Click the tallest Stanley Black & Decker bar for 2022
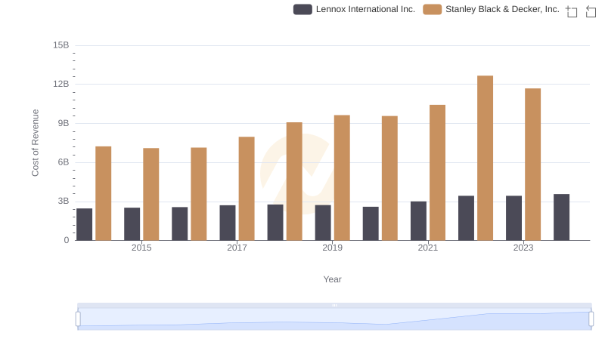Image resolution: width=605 pixels, height=348 pixels. [485, 158]
